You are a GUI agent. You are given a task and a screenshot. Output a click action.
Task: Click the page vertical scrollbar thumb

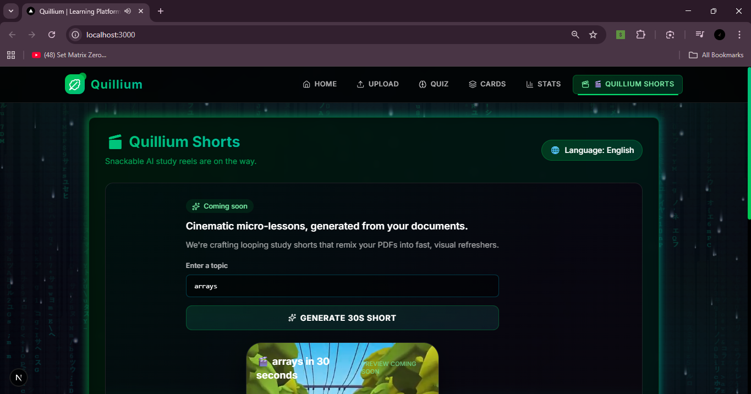[749, 143]
